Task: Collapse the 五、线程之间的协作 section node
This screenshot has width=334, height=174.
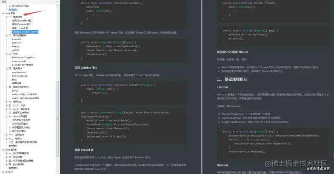Action: click(x=7, y=87)
